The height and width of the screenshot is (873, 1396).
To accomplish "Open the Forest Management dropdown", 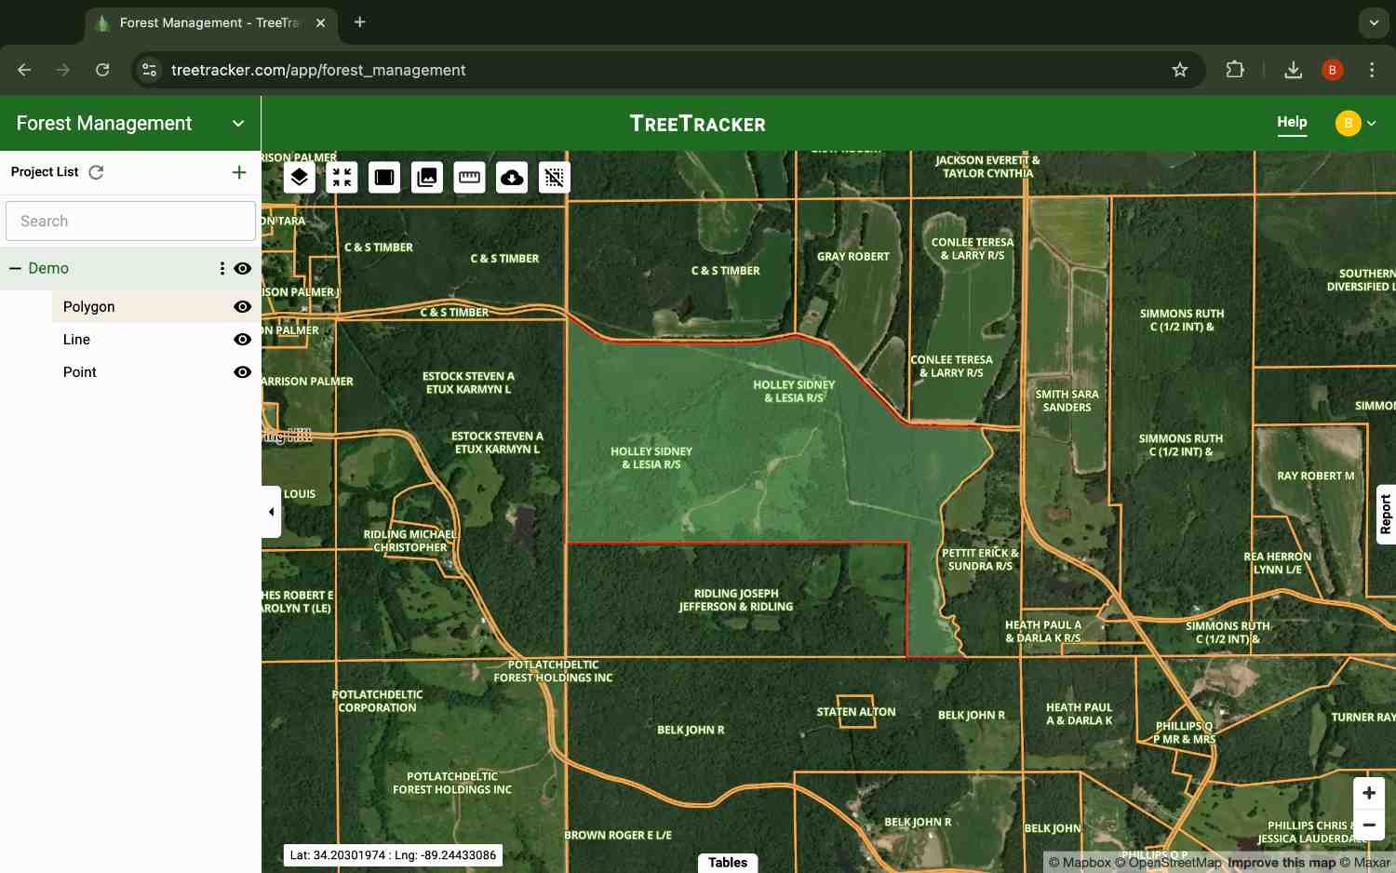I will (238, 123).
